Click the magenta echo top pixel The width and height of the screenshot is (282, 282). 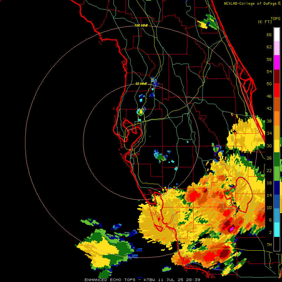coord(232,229)
